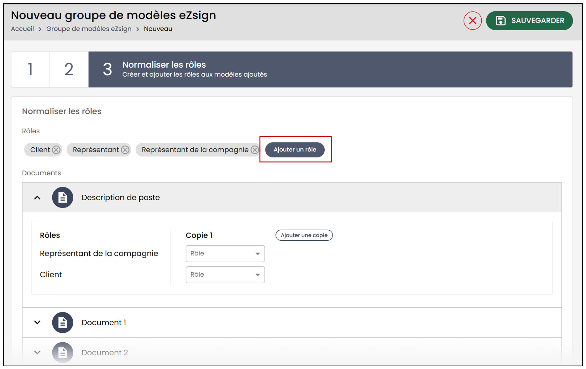Remove Représentant de la compagnie role chip
586x369 pixels.
tap(255, 150)
